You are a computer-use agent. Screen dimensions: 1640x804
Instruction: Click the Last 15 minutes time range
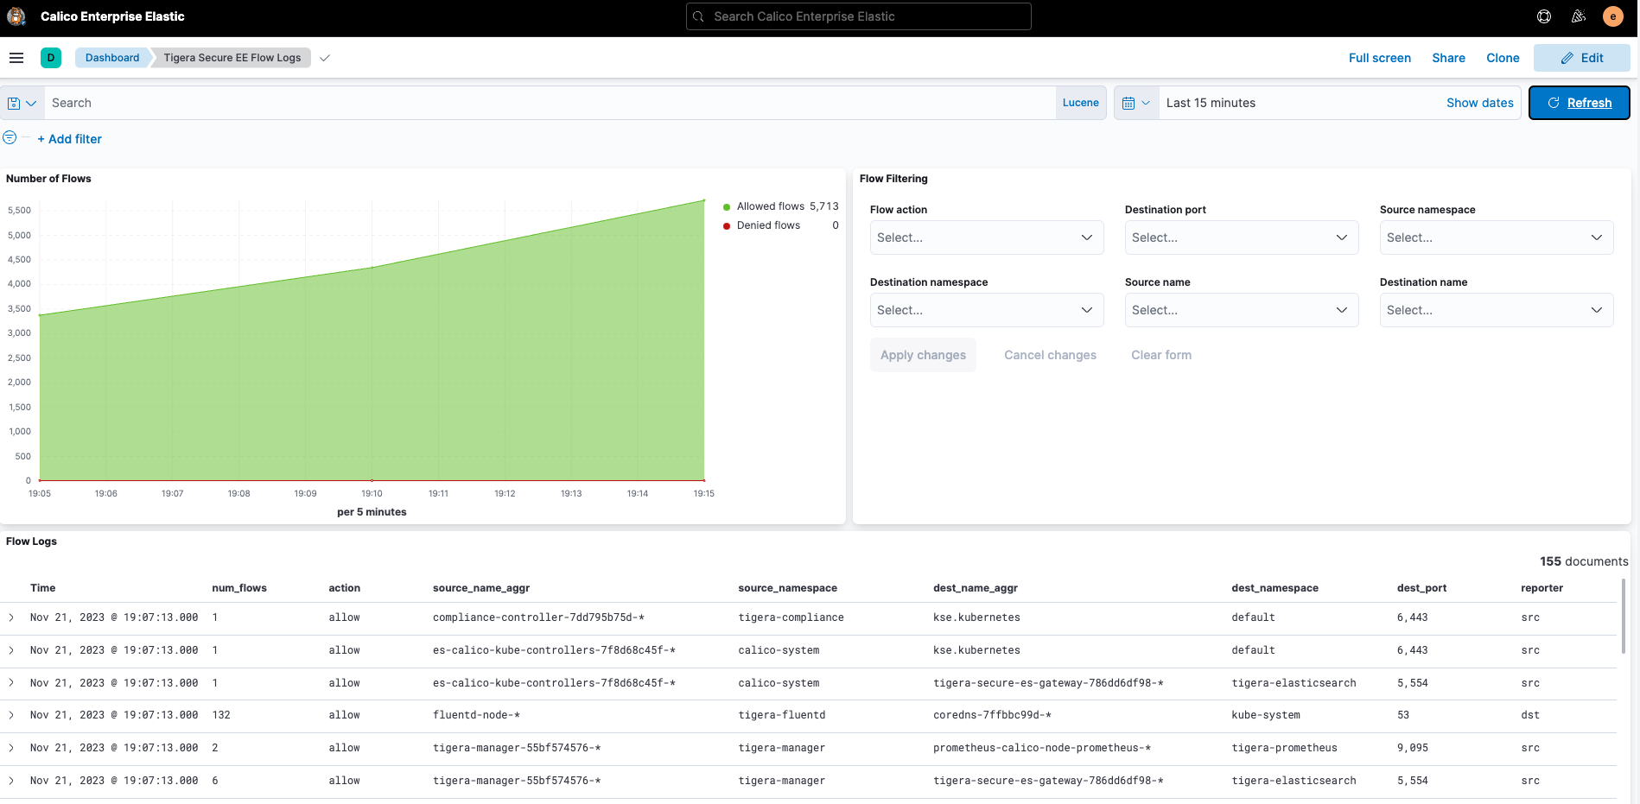[1211, 103]
